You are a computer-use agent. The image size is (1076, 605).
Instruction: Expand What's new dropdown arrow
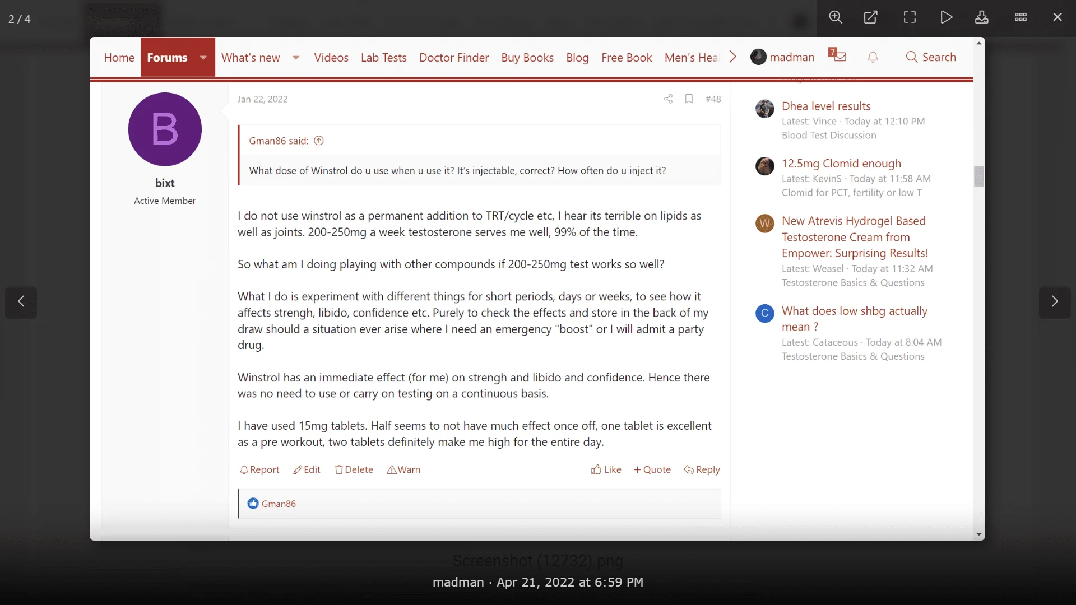coord(296,57)
